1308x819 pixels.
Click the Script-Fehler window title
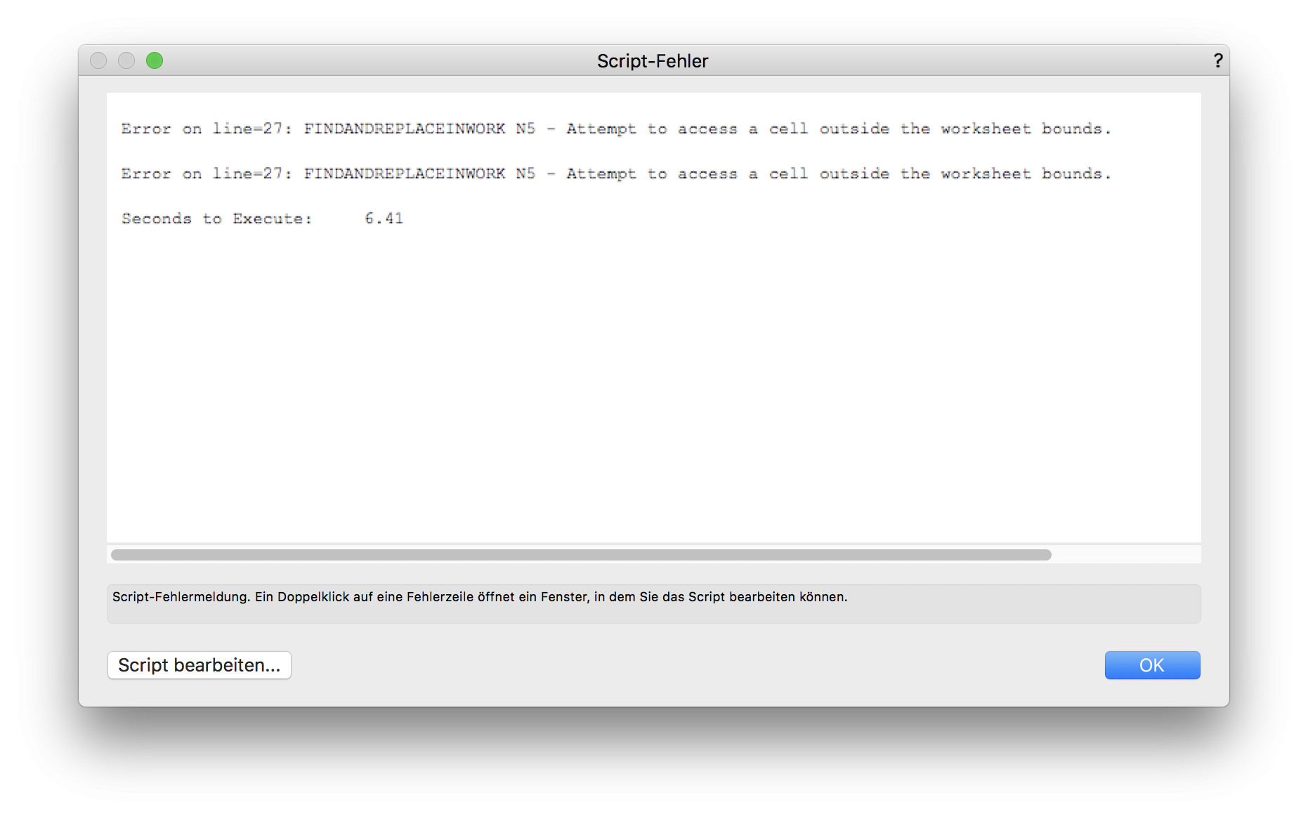click(x=653, y=61)
